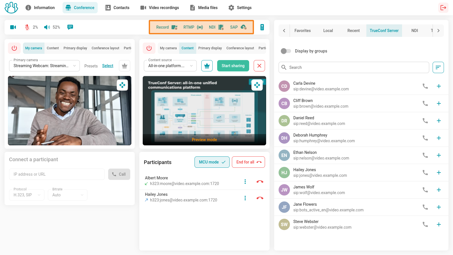This screenshot has height=255, width=453.
Task: Click the IP address or URL field
Action: coord(57,174)
